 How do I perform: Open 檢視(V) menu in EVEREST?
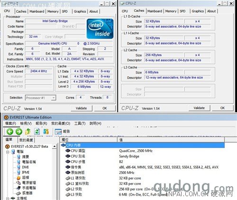pos(26,123)
